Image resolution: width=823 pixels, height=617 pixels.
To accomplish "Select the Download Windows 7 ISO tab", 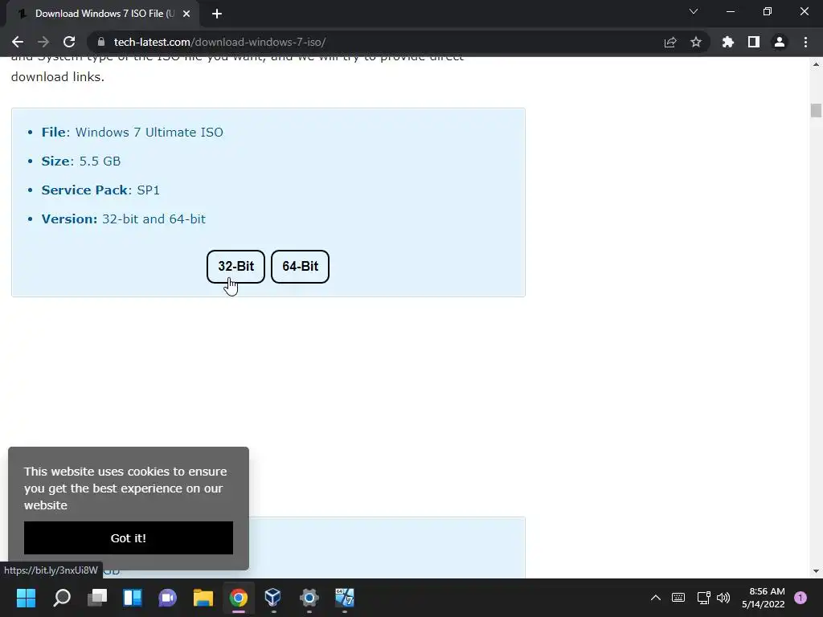I will [x=102, y=14].
